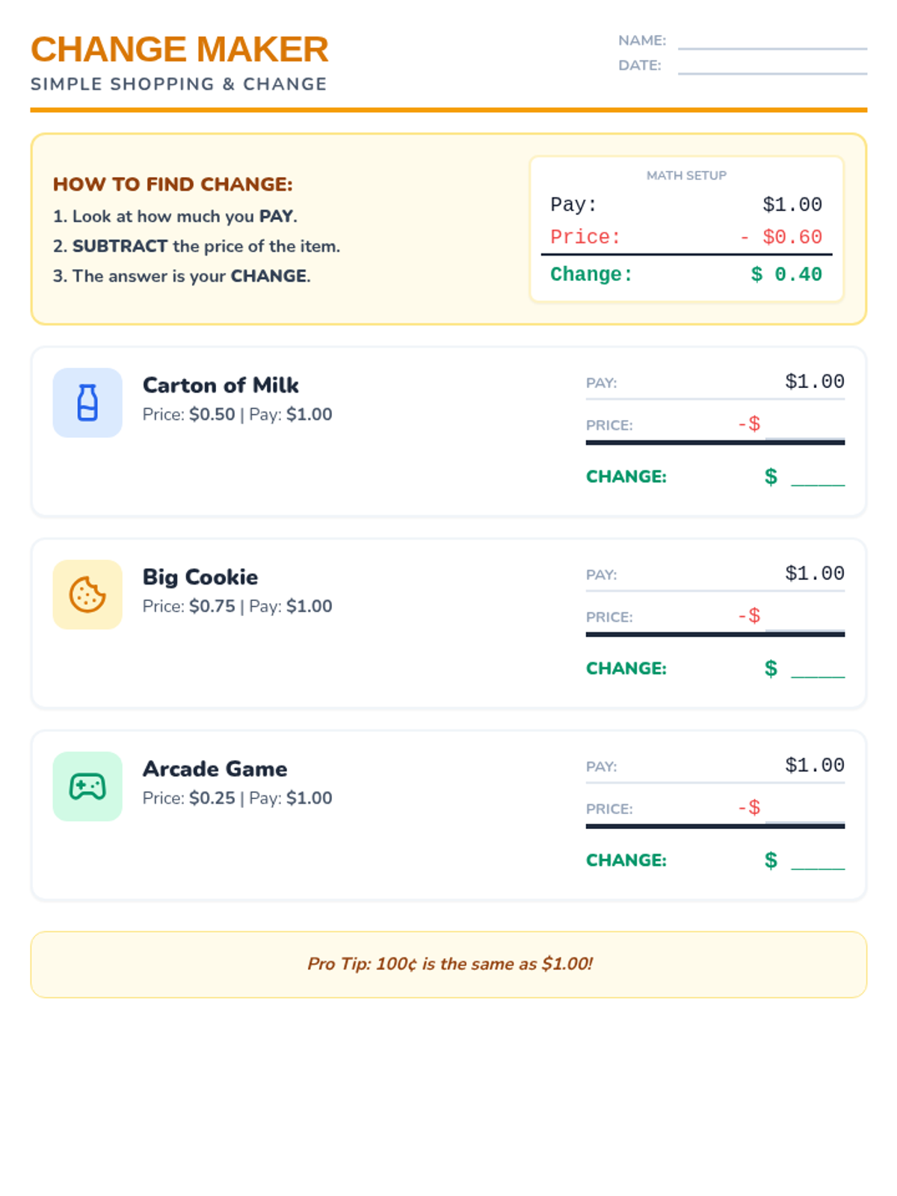This screenshot has width=897, height=1196.
Task: Click the Change Maker title
Action: point(179,49)
